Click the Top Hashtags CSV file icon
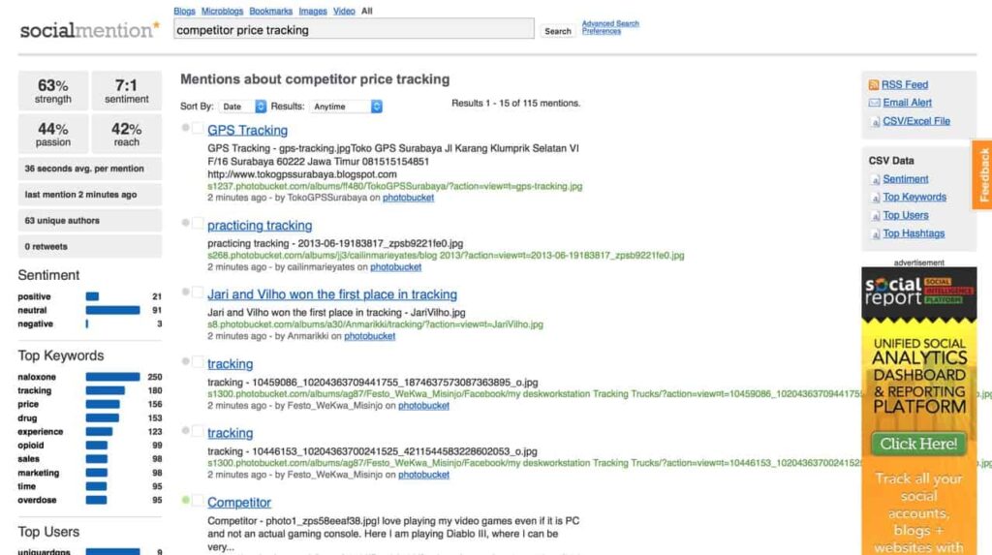Image resolution: width=992 pixels, height=555 pixels. pos(875,234)
